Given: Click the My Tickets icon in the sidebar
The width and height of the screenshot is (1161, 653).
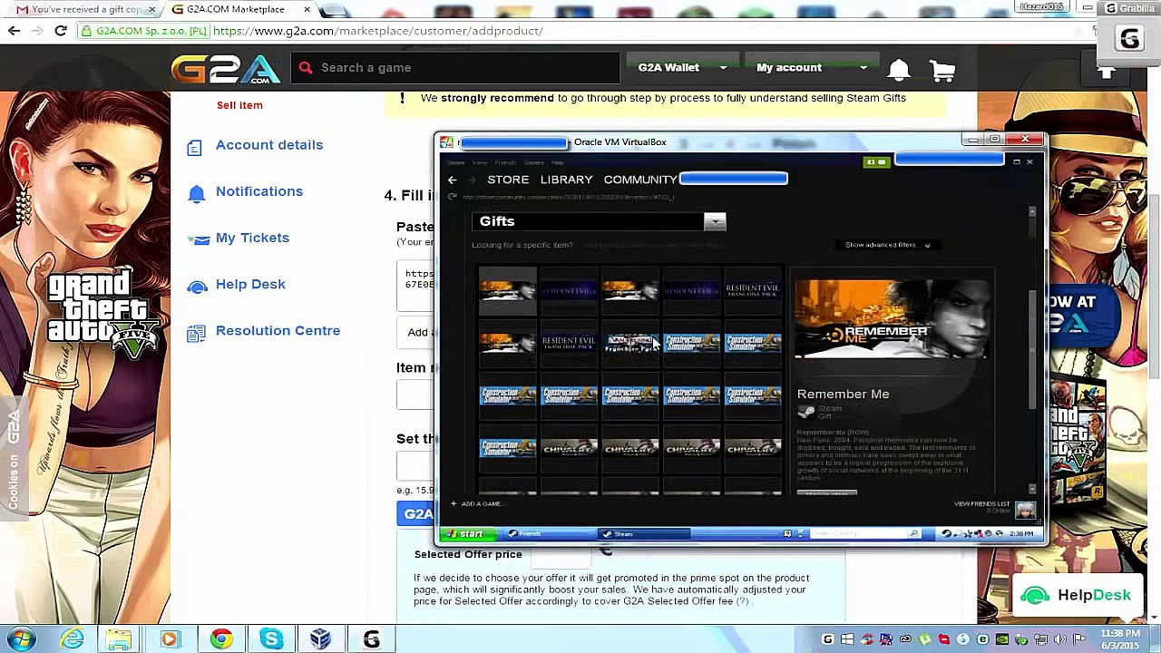Looking at the screenshot, I should pyautogui.click(x=198, y=239).
